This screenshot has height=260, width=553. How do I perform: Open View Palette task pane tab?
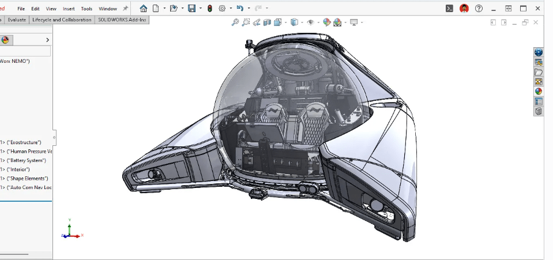(539, 82)
